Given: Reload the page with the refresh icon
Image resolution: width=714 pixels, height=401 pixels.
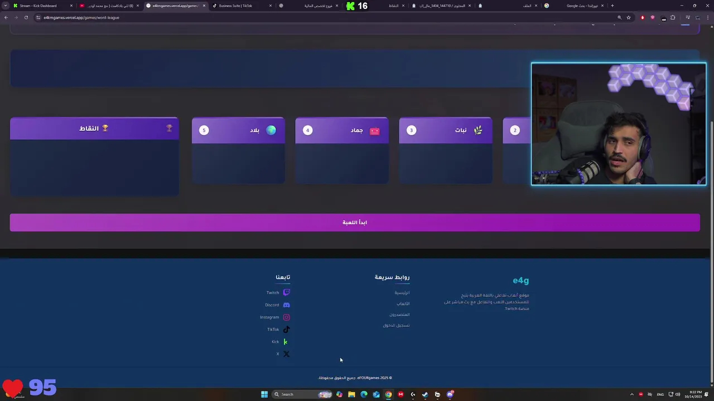Looking at the screenshot, I should pos(26,17).
